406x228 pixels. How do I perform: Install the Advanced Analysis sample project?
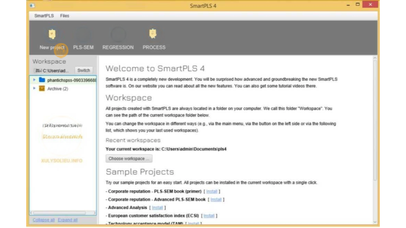pos(157,208)
